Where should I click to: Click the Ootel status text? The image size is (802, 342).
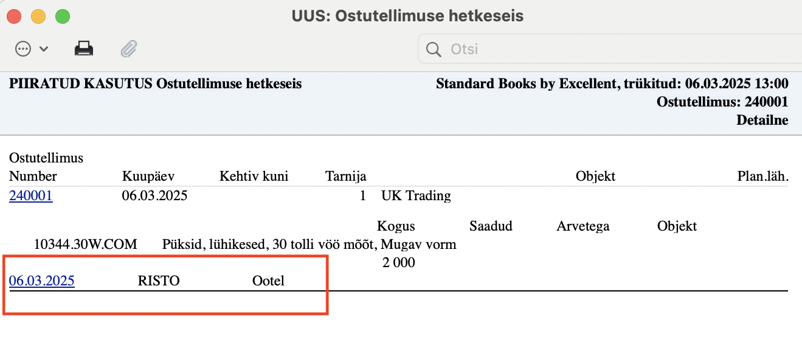coord(268,281)
